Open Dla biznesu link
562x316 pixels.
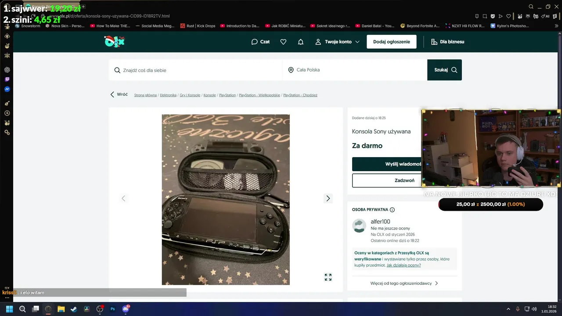pos(447,42)
